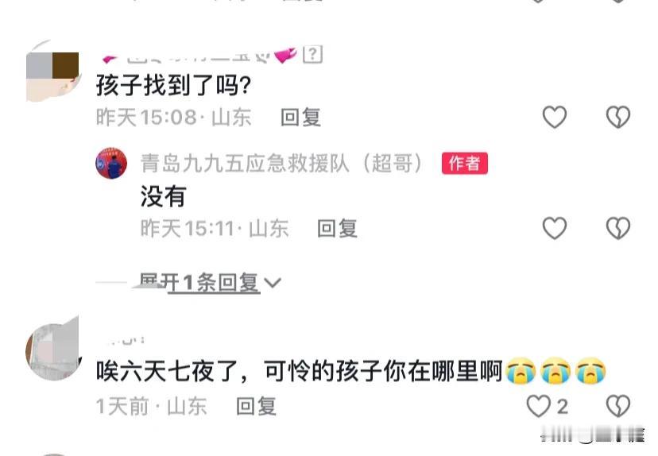Screen dimensions: 658x456
Task: Dislike the comment "孩子找到了吗?" with broken heart
Action: pyautogui.click(x=618, y=117)
